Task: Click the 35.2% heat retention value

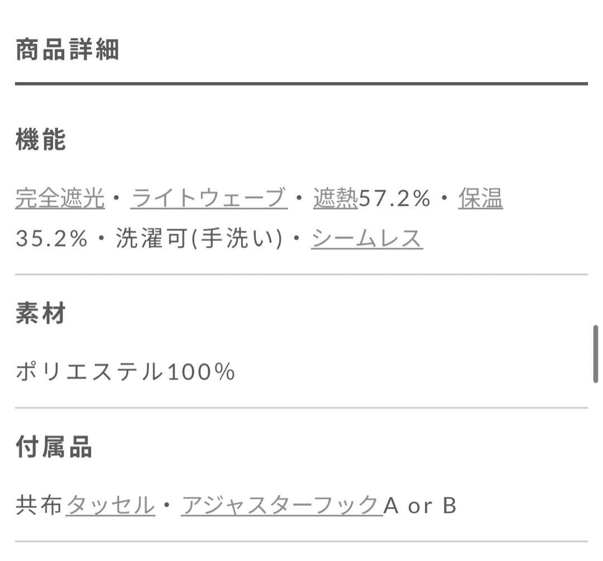Action: (x=51, y=239)
